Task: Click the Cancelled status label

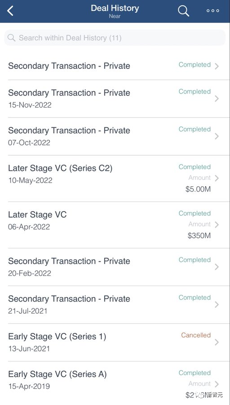Action: pyautogui.click(x=196, y=335)
